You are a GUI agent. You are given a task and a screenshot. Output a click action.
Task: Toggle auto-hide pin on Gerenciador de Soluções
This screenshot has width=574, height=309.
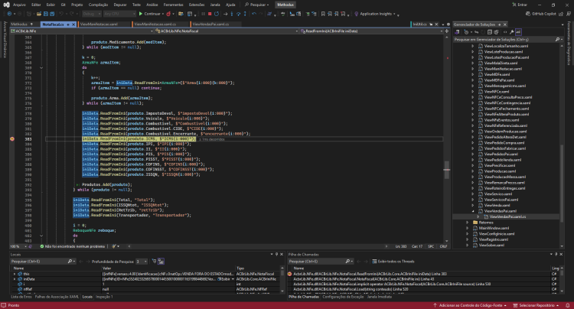point(499,24)
